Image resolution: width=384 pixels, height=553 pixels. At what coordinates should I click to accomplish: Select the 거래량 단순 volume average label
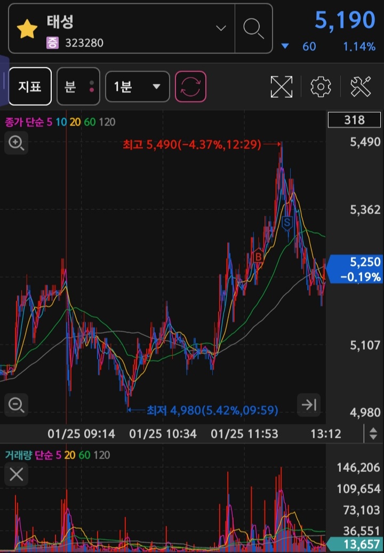click(x=29, y=455)
